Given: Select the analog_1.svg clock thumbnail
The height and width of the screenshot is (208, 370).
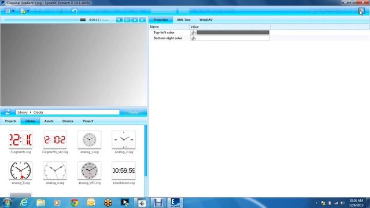Looking at the screenshot, I should point(90,140).
